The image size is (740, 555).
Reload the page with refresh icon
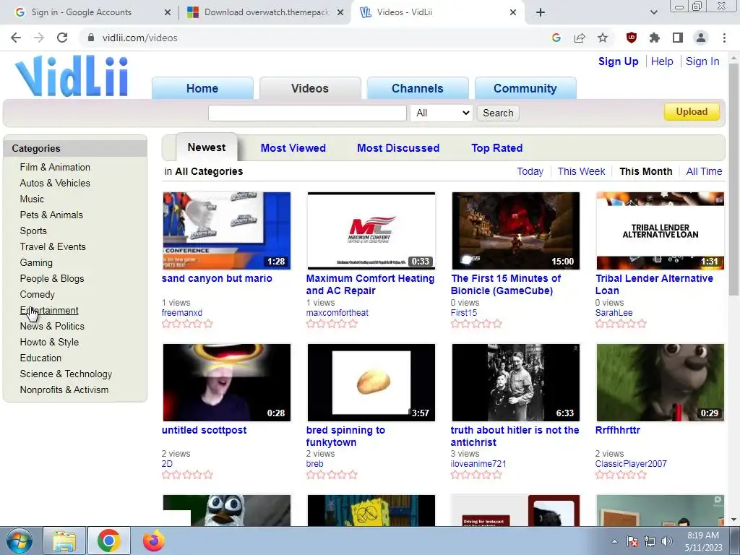(x=62, y=38)
